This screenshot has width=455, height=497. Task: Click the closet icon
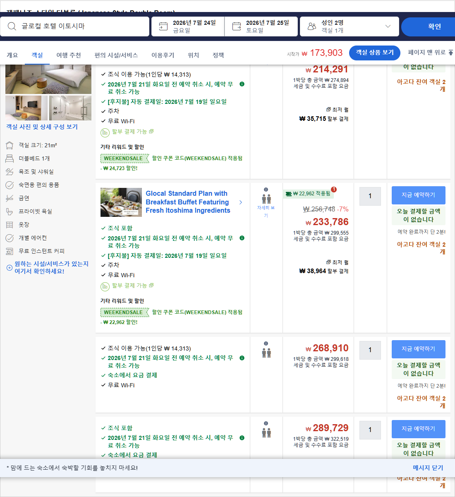pos(10,225)
